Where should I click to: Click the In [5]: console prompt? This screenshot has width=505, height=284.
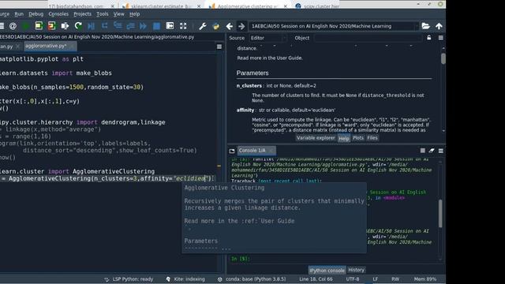click(x=240, y=259)
